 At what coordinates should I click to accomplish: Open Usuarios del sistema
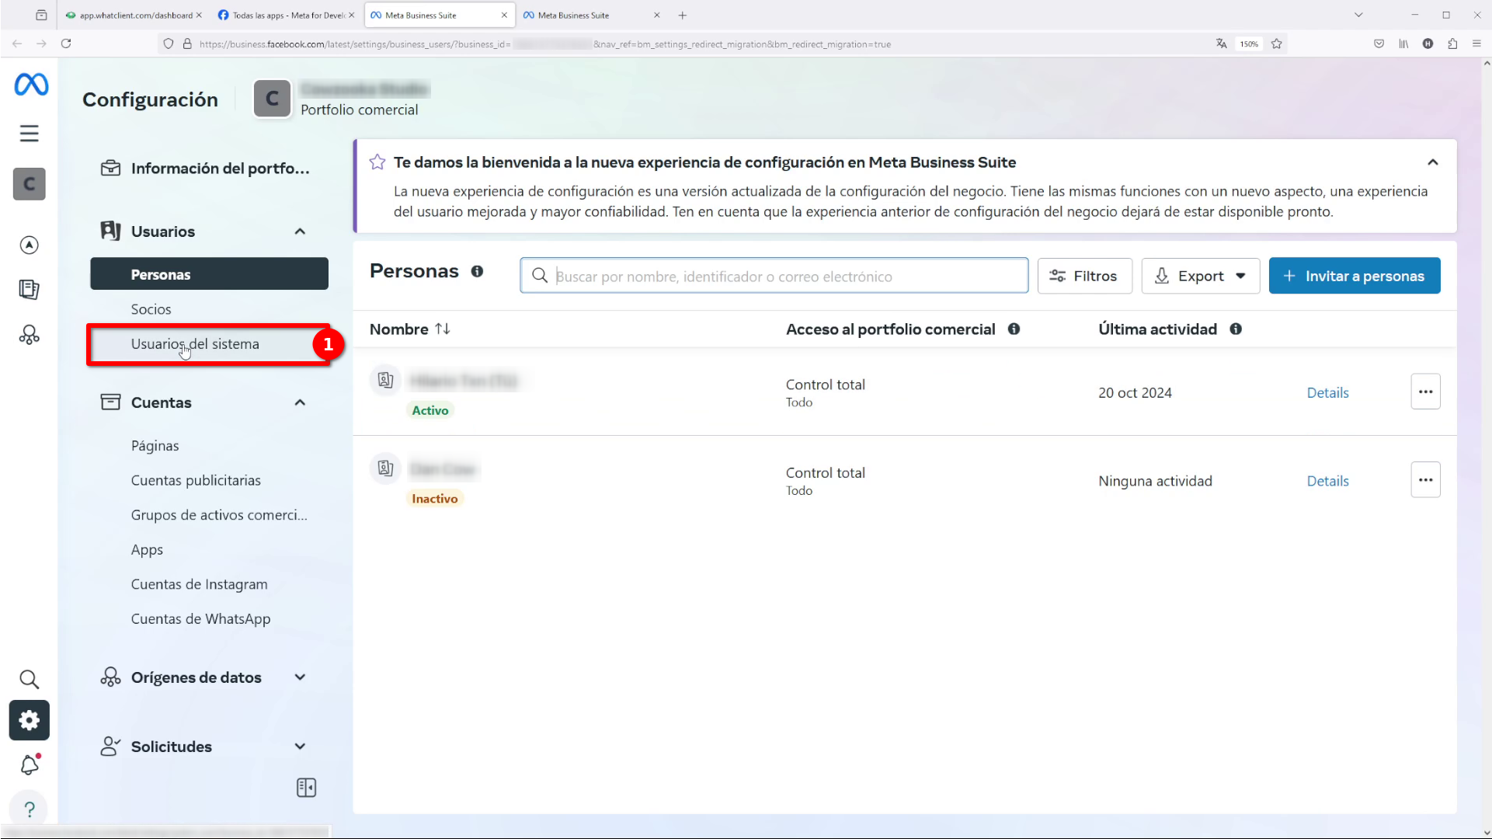(x=195, y=344)
